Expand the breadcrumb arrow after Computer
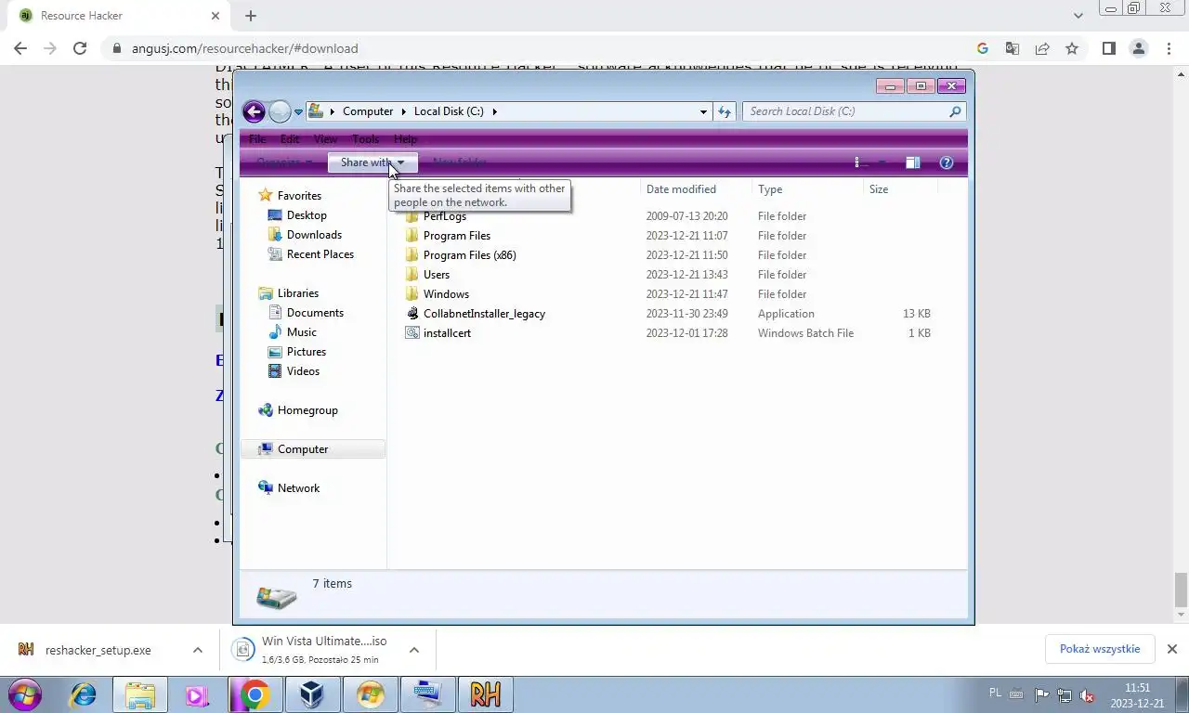 point(403,111)
